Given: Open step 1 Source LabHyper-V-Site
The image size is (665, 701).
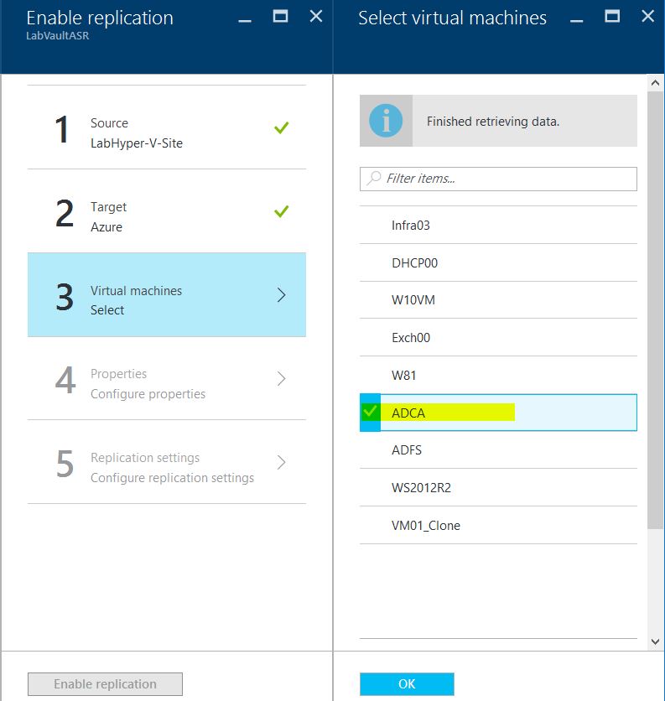Looking at the screenshot, I should point(166,132).
